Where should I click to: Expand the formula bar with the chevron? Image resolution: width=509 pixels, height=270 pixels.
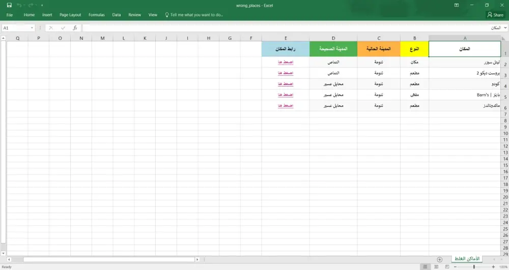coord(505,28)
